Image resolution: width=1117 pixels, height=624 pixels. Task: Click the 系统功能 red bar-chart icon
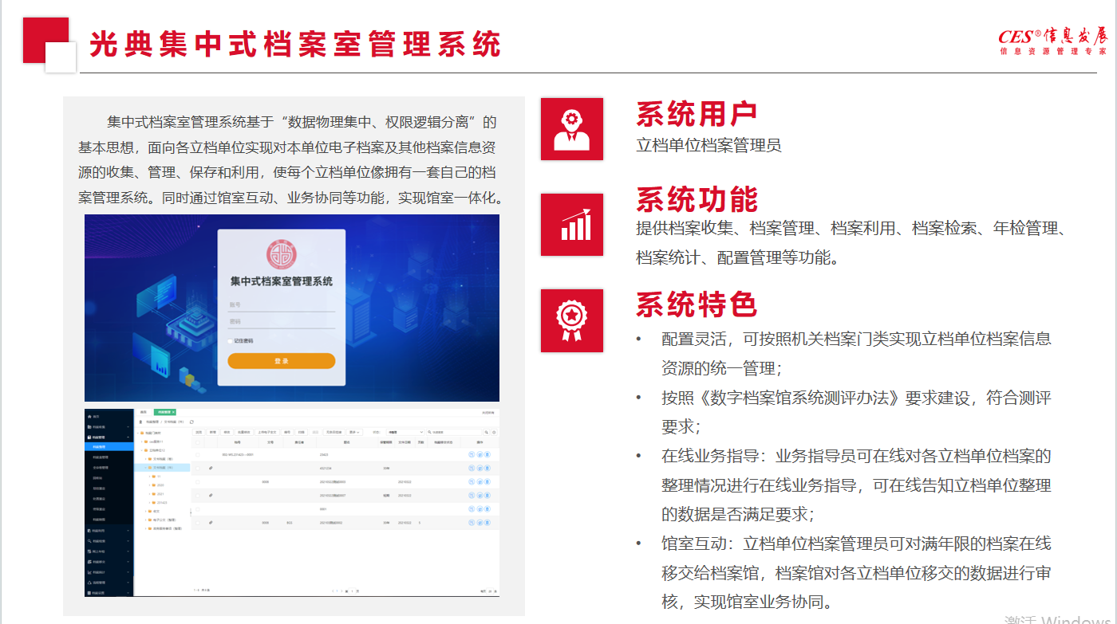(x=571, y=225)
